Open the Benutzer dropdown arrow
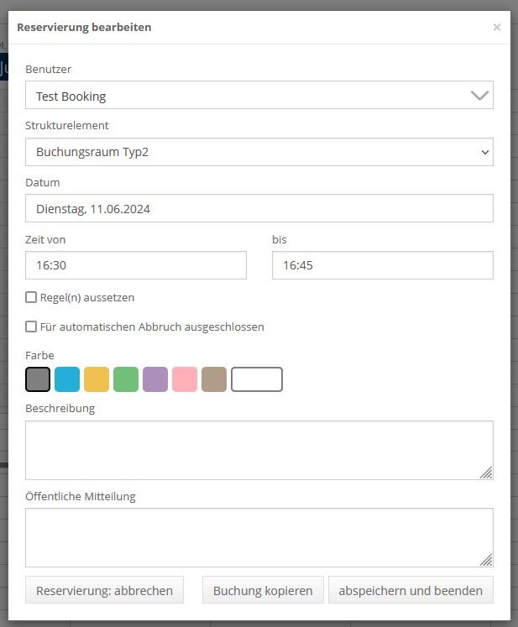The height and width of the screenshot is (627, 518). click(479, 96)
